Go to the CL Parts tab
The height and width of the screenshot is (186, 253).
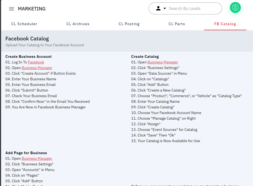click(177, 24)
